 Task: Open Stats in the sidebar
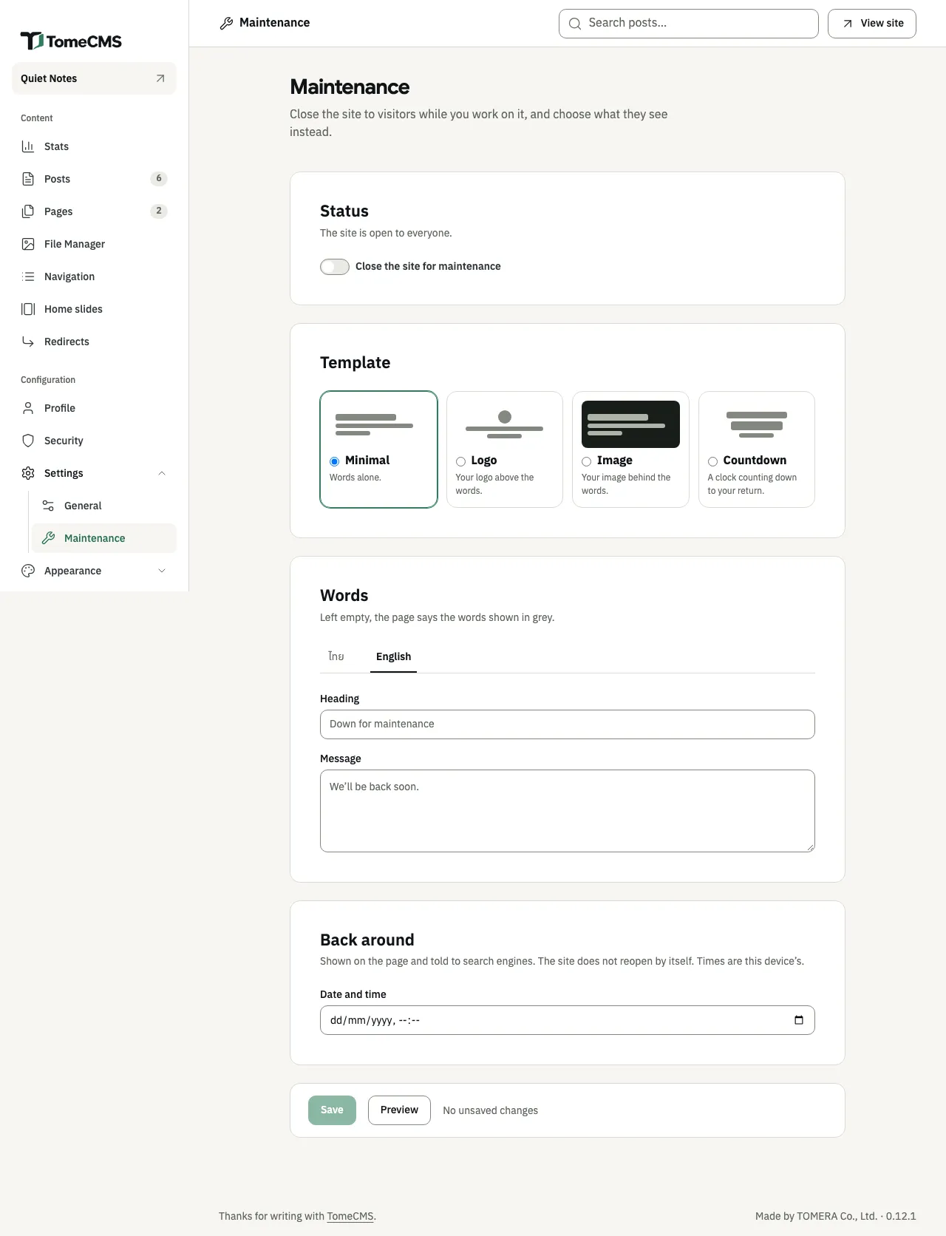94,146
